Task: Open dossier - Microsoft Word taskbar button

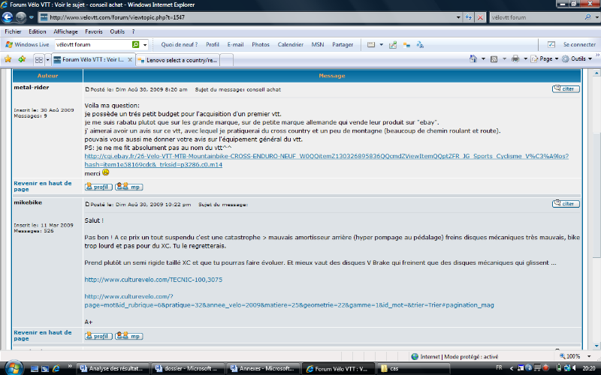Action: 187,368
